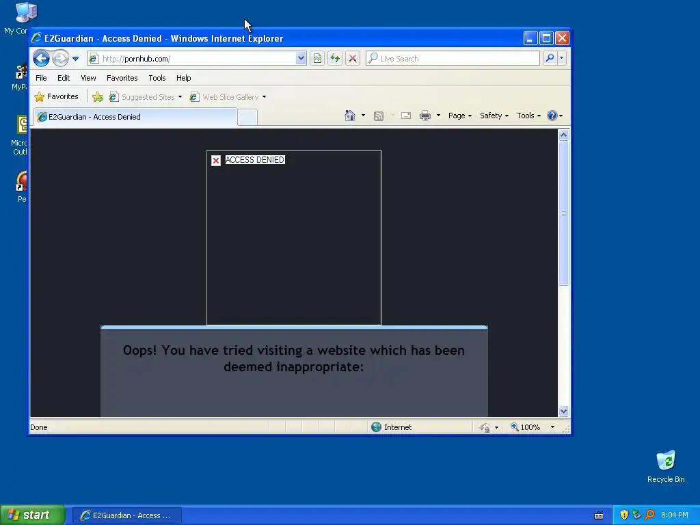This screenshot has width=700, height=525.
Task: Open the Help menu
Action: (x=183, y=78)
